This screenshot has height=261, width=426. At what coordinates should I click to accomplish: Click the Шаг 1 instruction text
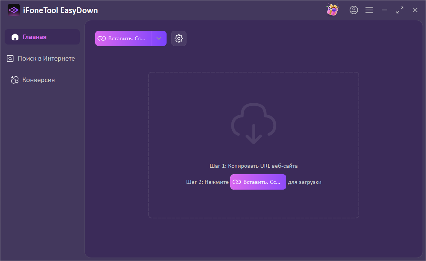click(254, 166)
